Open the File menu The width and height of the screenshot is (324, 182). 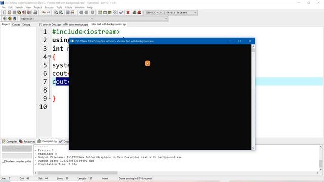(x=4, y=7)
